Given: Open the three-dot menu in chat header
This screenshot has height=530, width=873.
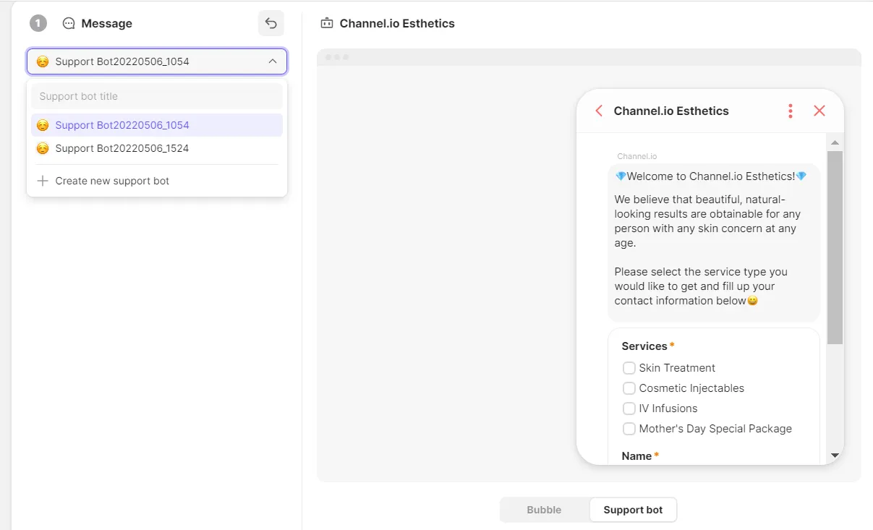Looking at the screenshot, I should click(x=790, y=111).
